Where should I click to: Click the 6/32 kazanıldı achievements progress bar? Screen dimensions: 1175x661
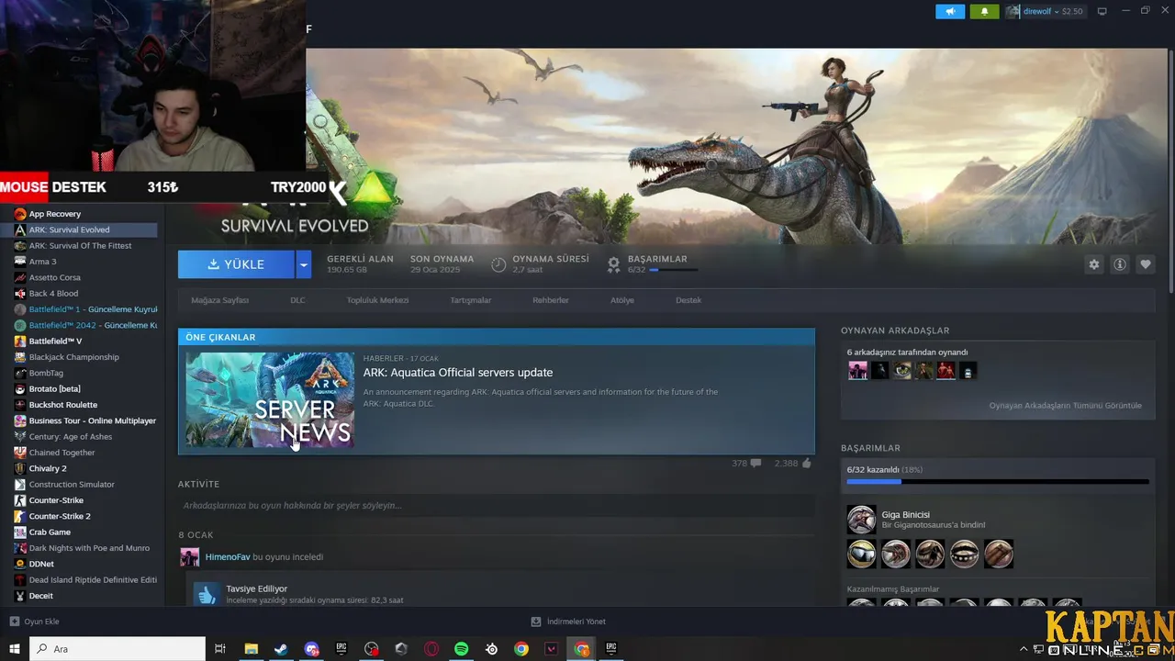997,481
